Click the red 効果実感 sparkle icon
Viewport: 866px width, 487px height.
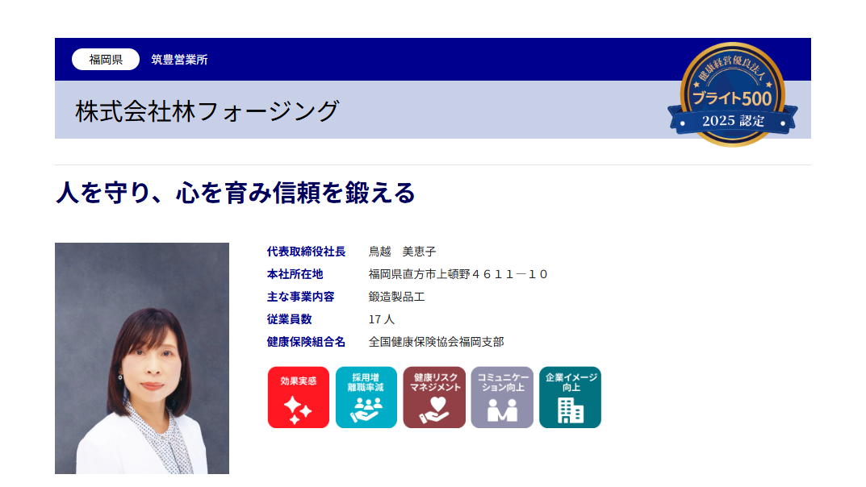click(x=298, y=398)
